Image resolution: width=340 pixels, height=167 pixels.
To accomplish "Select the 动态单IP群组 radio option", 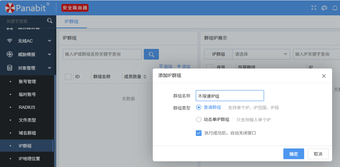I will [x=198, y=120].
